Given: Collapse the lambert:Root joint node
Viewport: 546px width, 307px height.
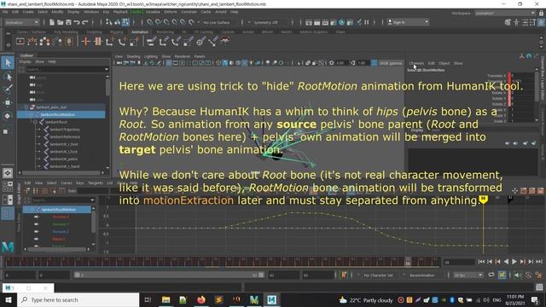Looking at the screenshot, I should [35, 122].
